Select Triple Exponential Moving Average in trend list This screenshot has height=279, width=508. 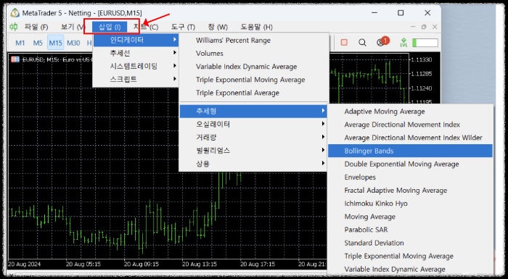(x=399, y=256)
